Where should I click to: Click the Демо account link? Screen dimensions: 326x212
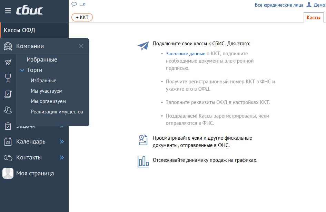[320, 5]
